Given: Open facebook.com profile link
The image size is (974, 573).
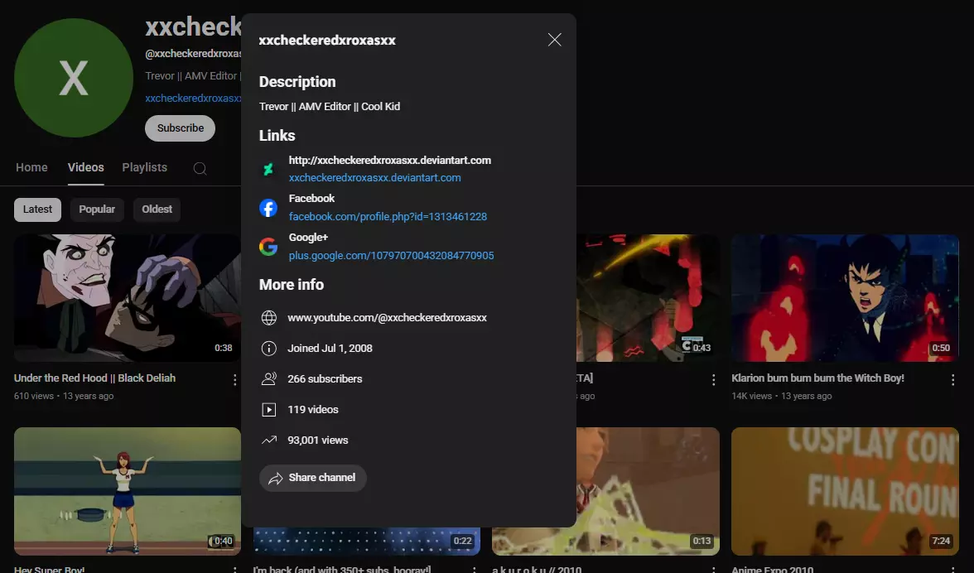Looking at the screenshot, I should [x=388, y=217].
